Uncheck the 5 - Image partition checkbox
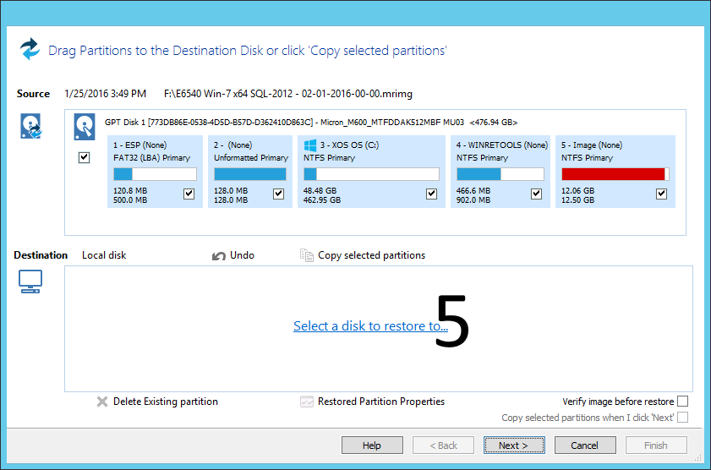The image size is (711, 470). (662, 194)
